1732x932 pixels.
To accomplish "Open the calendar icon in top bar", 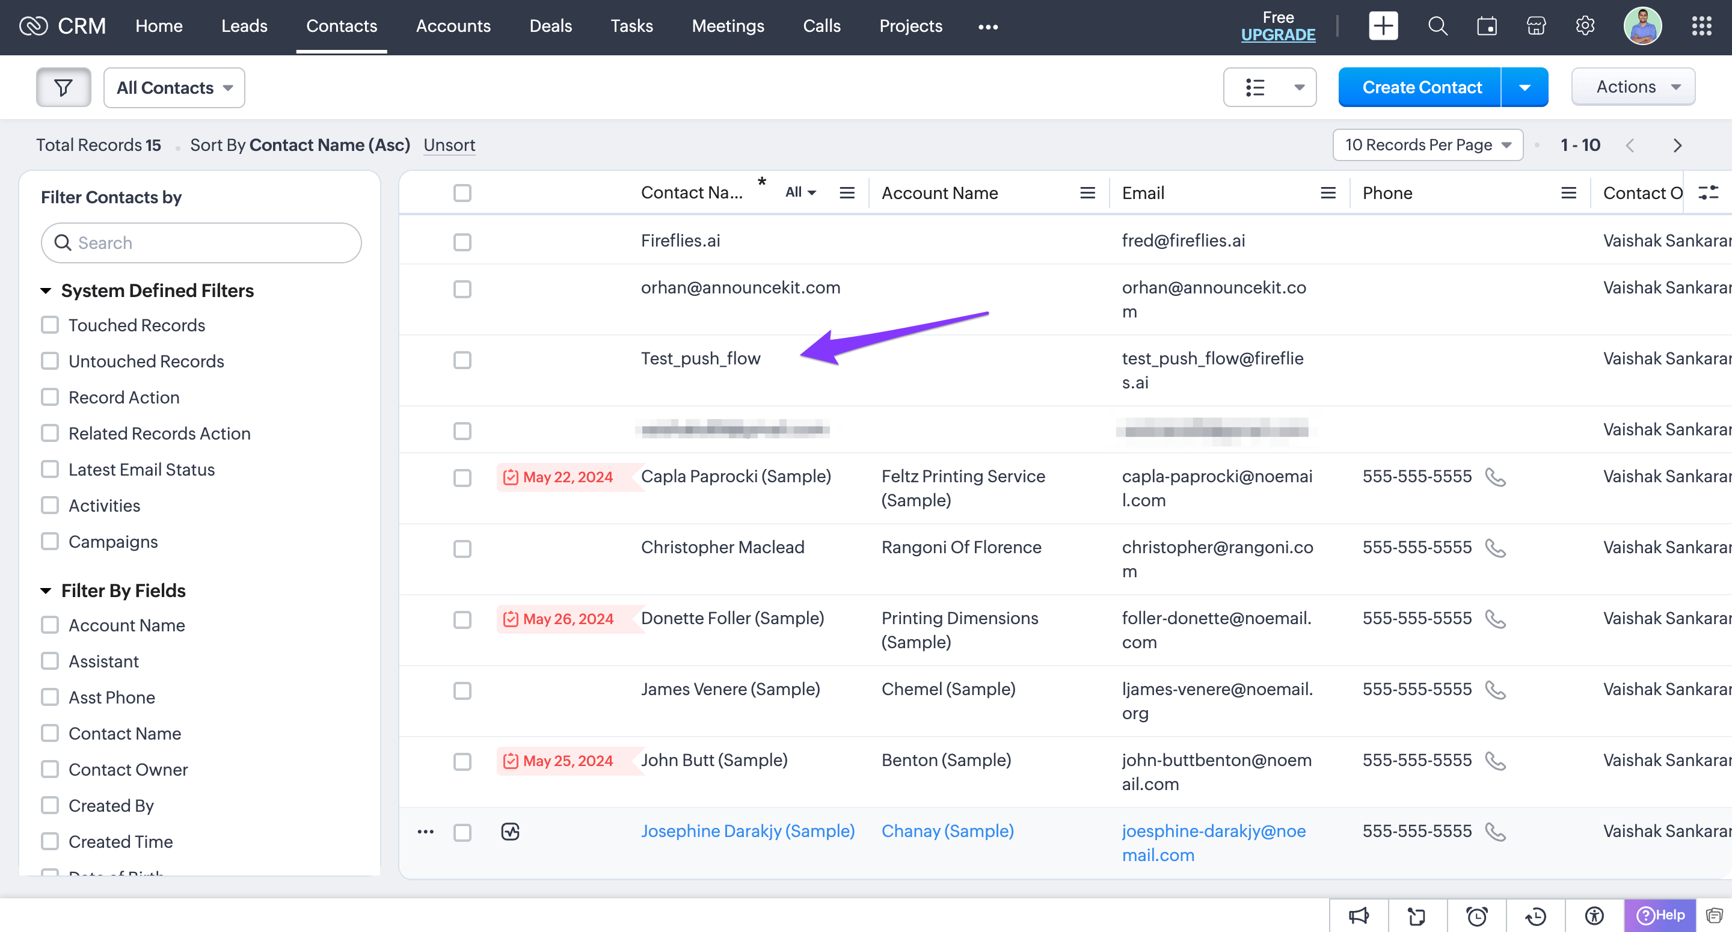I will point(1486,26).
